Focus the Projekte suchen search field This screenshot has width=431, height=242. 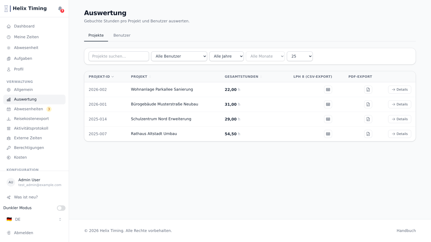[119, 56]
